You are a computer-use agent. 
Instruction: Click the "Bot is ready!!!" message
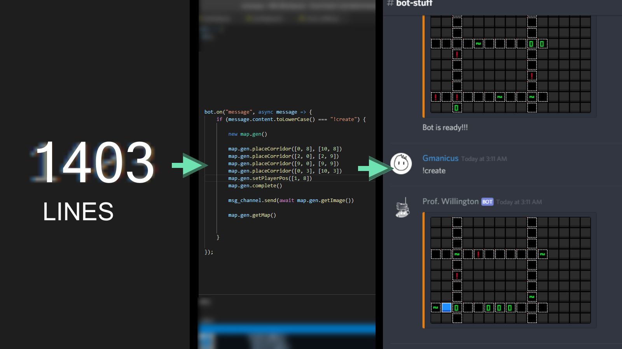click(x=445, y=128)
